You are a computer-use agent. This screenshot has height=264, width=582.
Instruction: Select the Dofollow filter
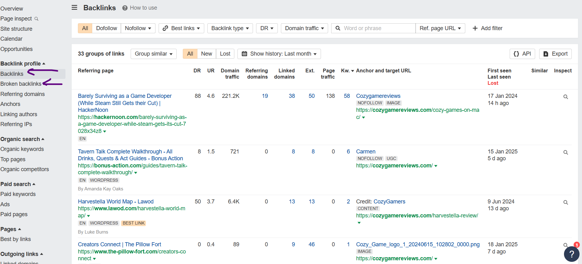pos(106,28)
